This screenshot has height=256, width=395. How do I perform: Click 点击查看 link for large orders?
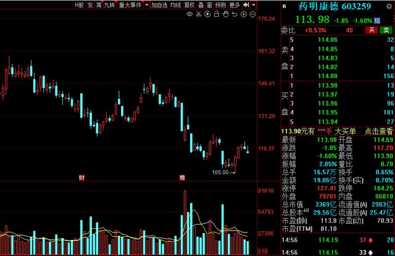tap(378, 131)
